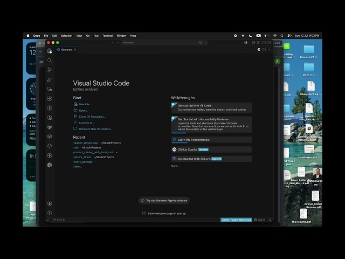Expand More recent projects list
Viewport: 345px width, 259px height.
(x=78, y=167)
